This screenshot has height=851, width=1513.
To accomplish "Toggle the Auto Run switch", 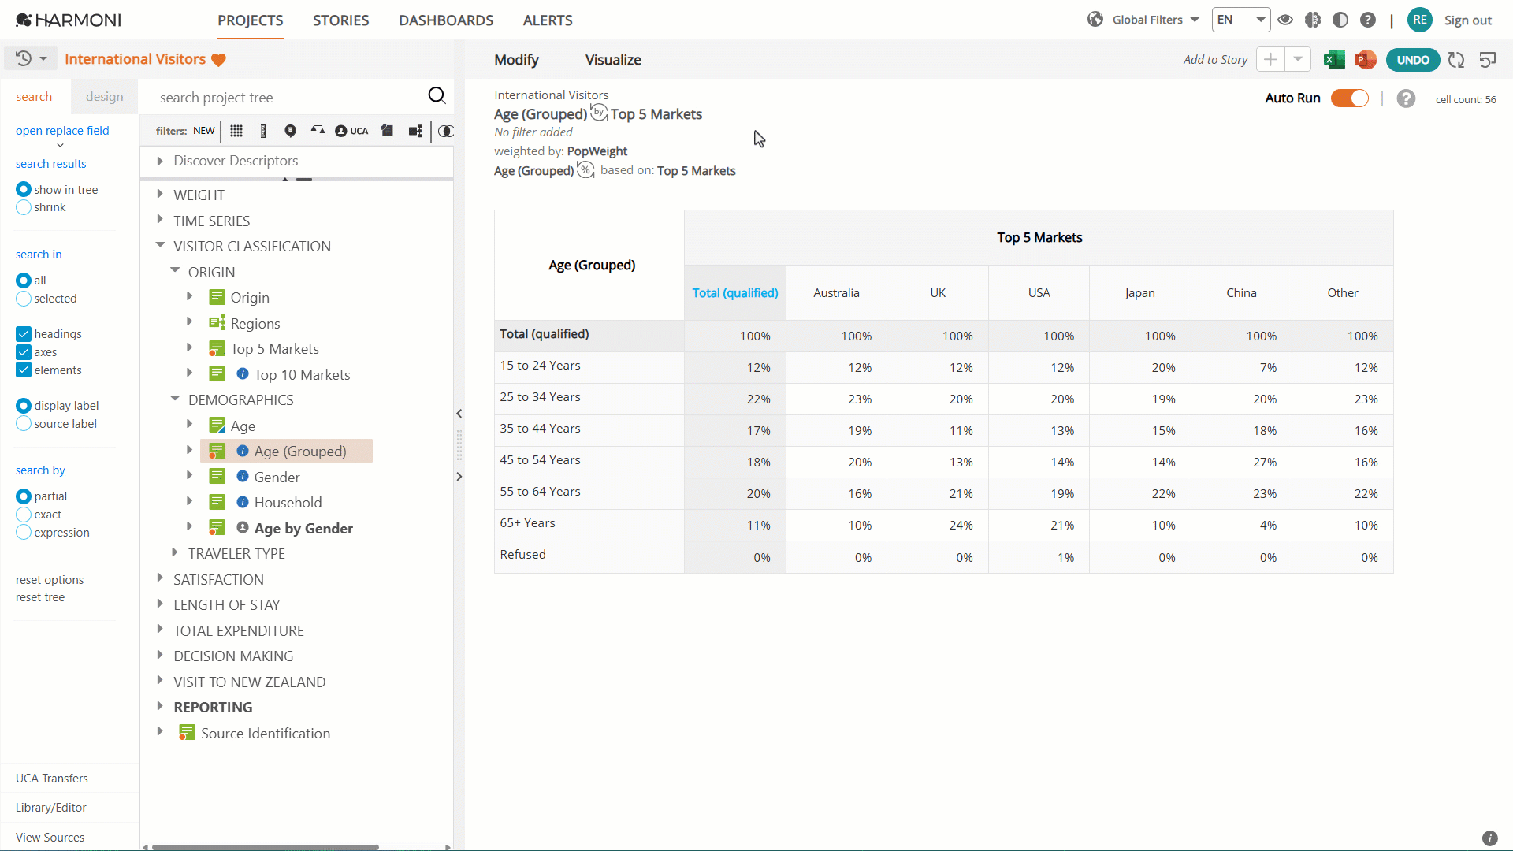I will pyautogui.click(x=1350, y=98).
